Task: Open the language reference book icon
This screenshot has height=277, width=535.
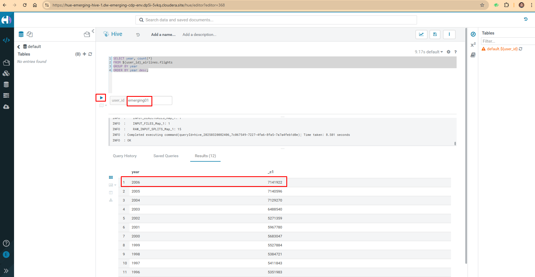Action: point(473,55)
